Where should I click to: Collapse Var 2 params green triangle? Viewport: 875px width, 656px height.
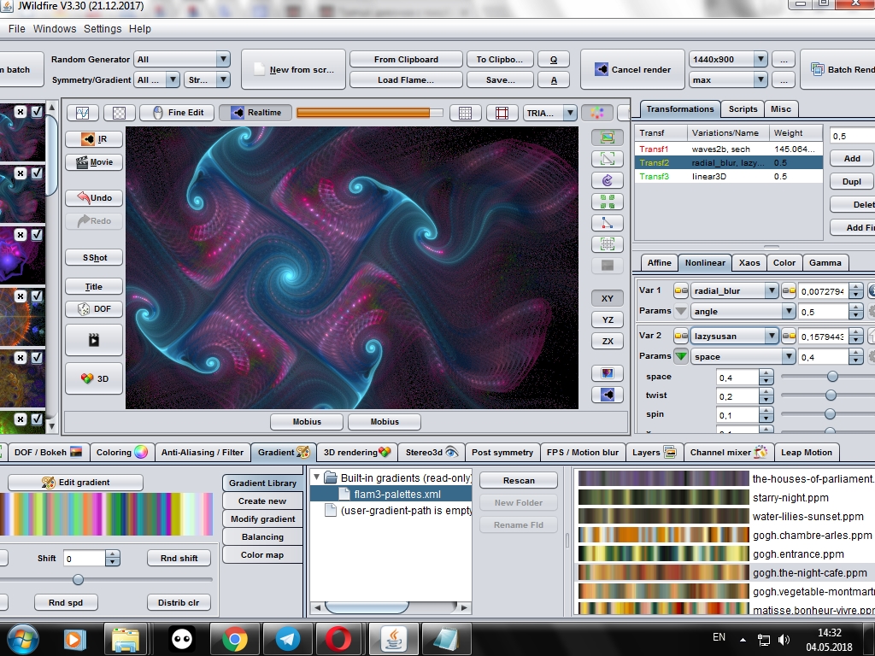(681, 356)
